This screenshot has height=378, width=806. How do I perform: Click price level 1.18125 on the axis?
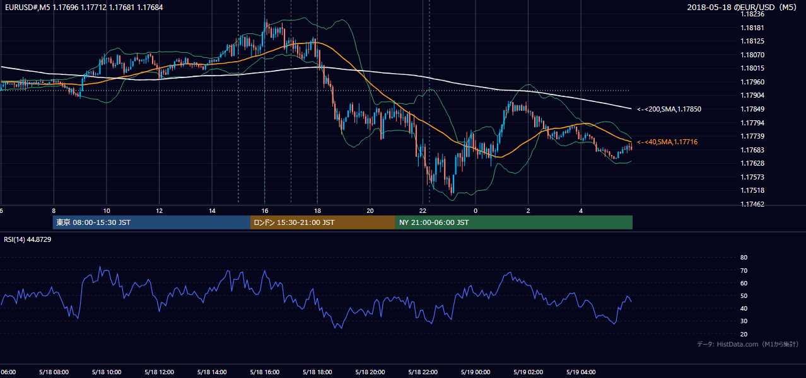point(752,41)
